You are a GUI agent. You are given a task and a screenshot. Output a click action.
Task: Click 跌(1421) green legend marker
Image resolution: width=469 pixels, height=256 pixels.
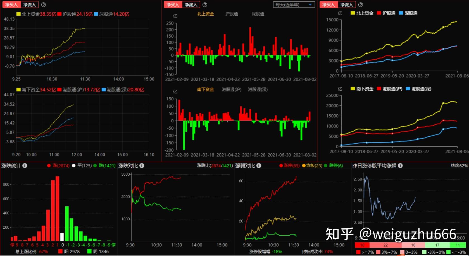coord(95,166)
